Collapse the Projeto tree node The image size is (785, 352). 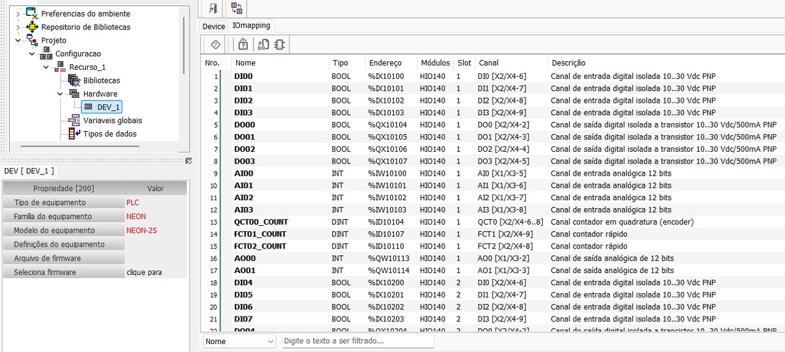tap(18, 40)
